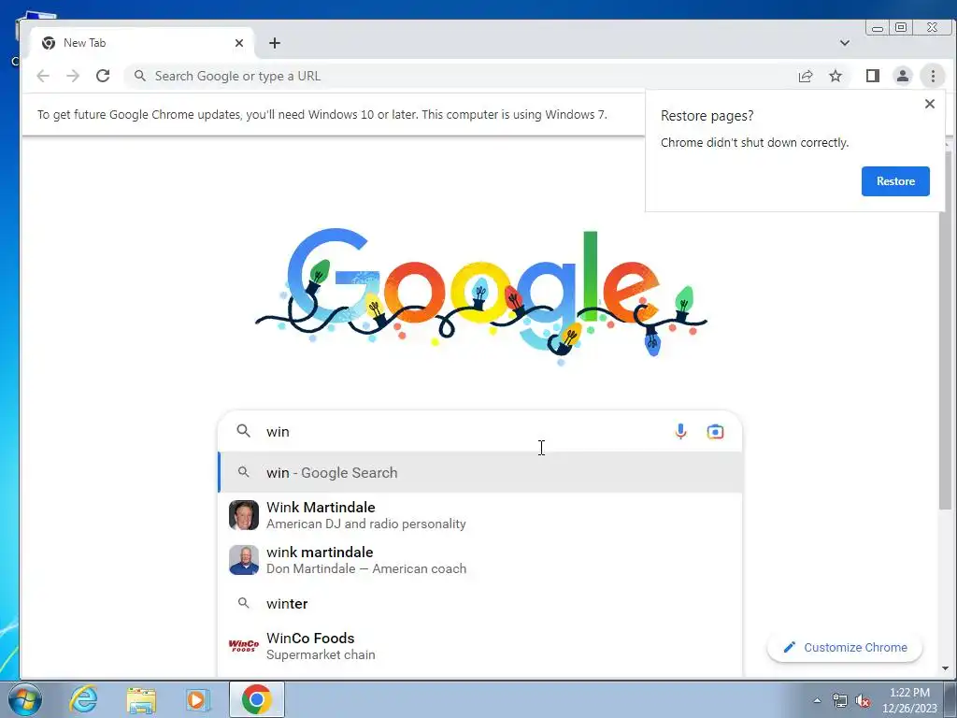Click the Don Martindale coach photo thumbnail
This screenshot has height=718, width=957.
[x=244, y=560]
